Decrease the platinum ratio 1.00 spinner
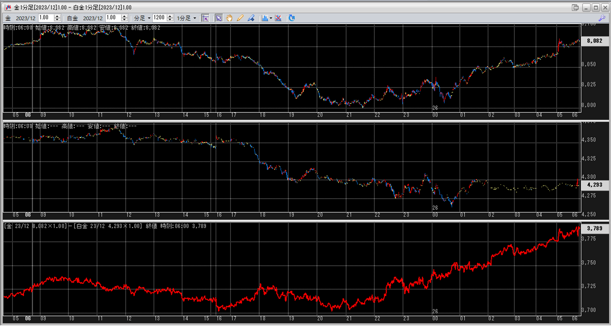This screenshot has width=611, height=326. (124, 20)
